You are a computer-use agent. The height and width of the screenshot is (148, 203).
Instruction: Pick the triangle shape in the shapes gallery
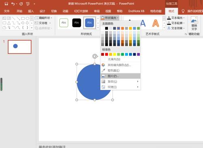pyautogui.click(x=9, y=23)
